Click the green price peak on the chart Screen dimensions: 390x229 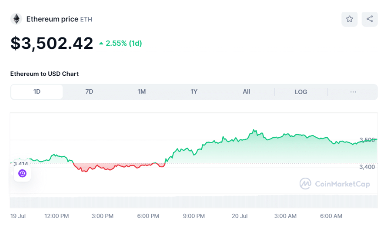tap(254, 130)
